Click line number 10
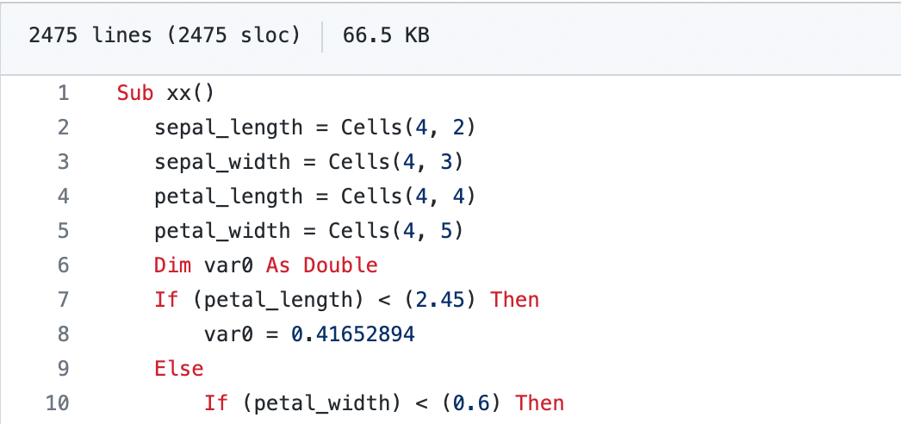This screenshot has width=901, height=424. tap(58, 403)
